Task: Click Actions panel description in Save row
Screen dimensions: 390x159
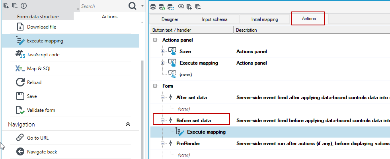Action: tap(252, 52)
